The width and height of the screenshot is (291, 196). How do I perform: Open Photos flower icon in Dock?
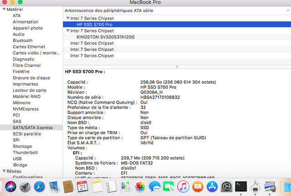(140, 186)
